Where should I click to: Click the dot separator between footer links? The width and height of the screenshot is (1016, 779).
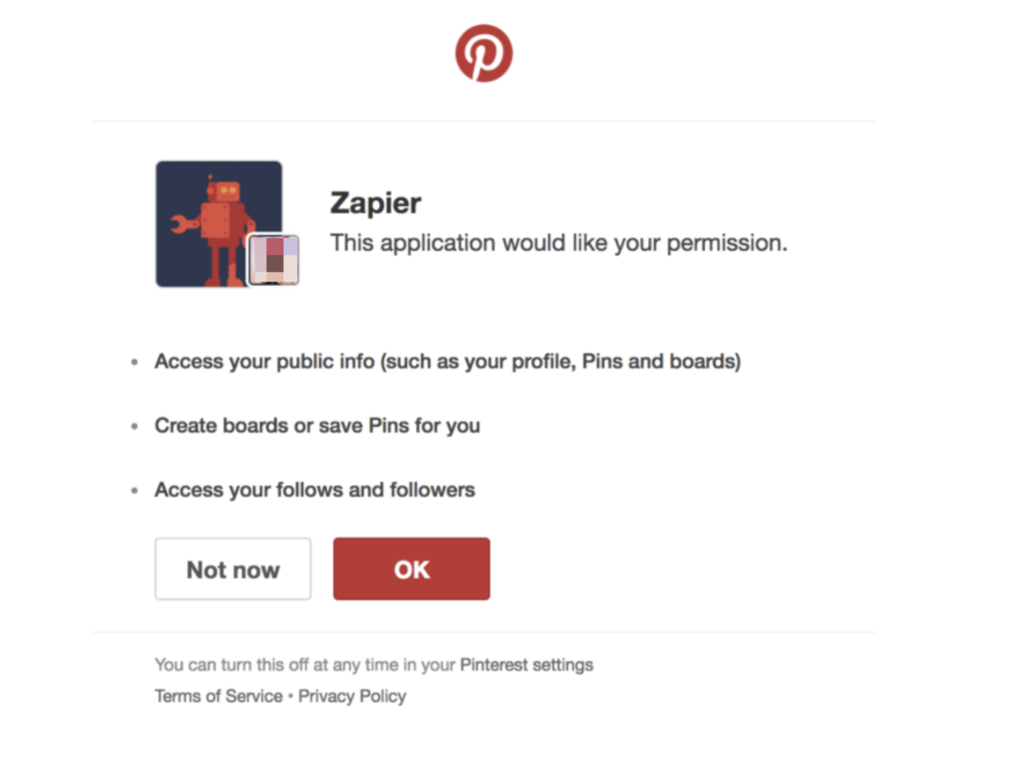click(291, 696)
